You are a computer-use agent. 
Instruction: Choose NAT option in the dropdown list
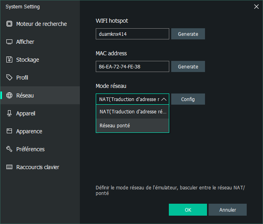pos(132,112)
